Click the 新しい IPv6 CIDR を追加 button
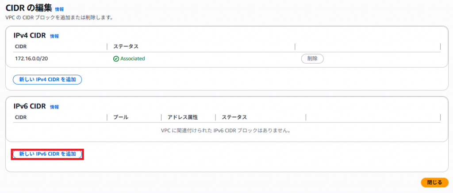This screenshot has height=193, width=453. point(47,154)
